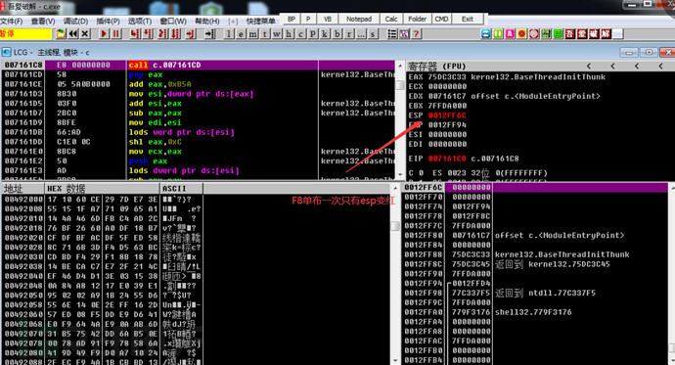This screenshot has width=675, height=365.
Task: Click the Trace into icon
Action: click(163, 33)
